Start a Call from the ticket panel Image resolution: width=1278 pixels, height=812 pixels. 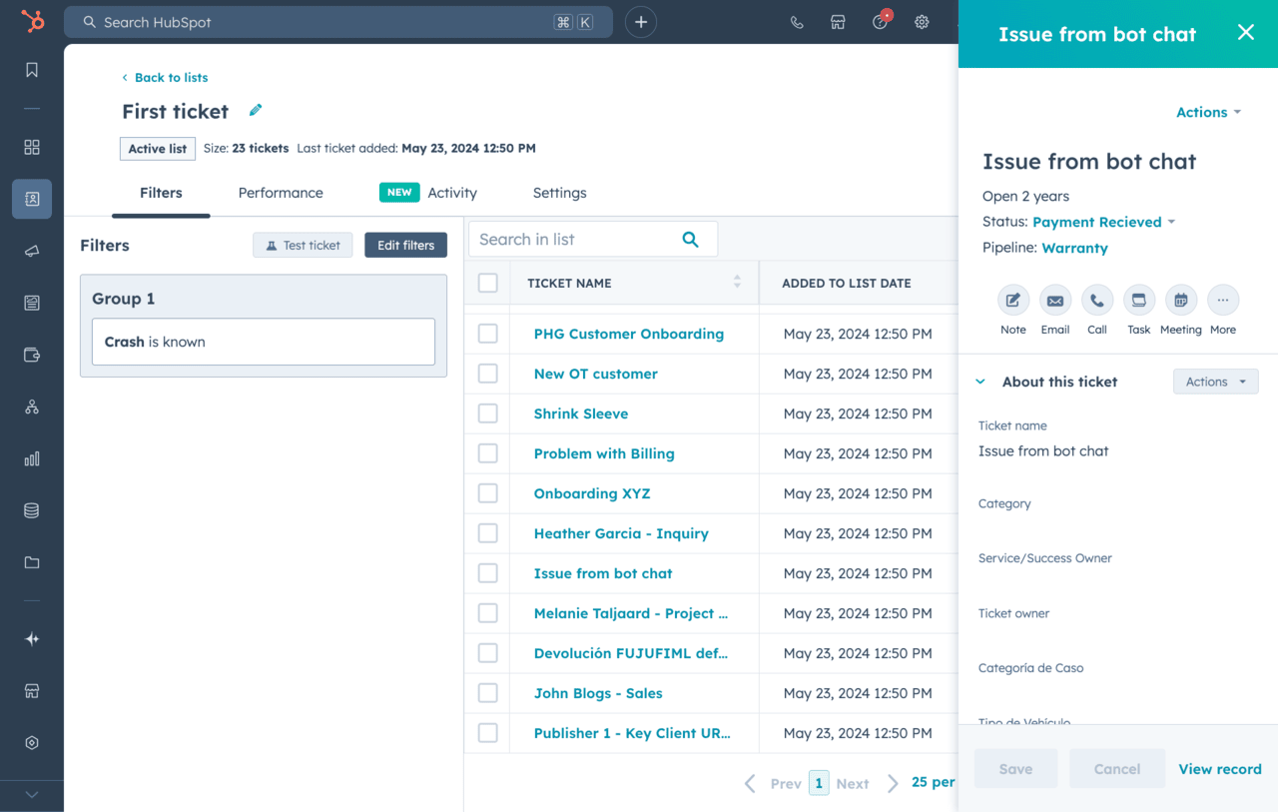pos(1096,301)
